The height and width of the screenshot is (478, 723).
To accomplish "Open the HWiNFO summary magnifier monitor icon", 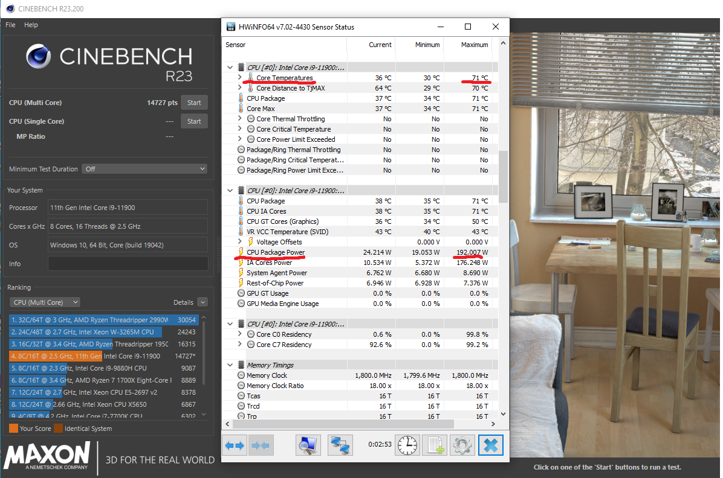I will click(x=308, y=445).
